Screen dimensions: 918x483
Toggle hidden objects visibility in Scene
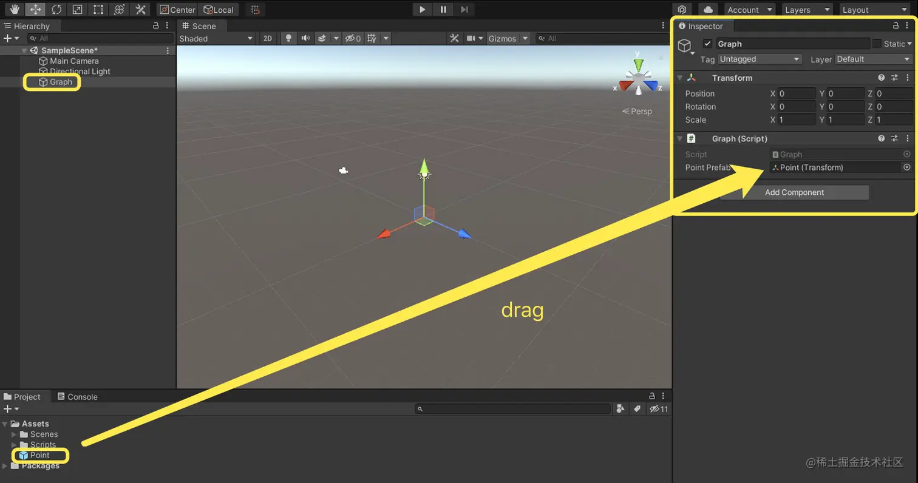pos(353,38)
